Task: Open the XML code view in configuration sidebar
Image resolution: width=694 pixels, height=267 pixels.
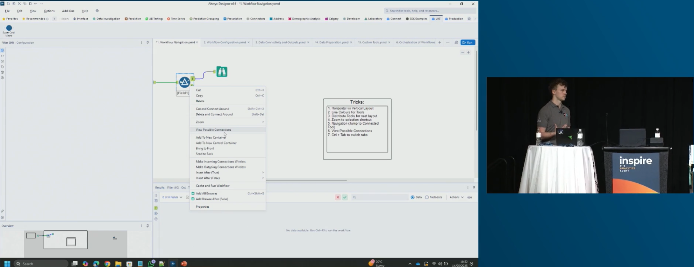Action: click(2, 56)
